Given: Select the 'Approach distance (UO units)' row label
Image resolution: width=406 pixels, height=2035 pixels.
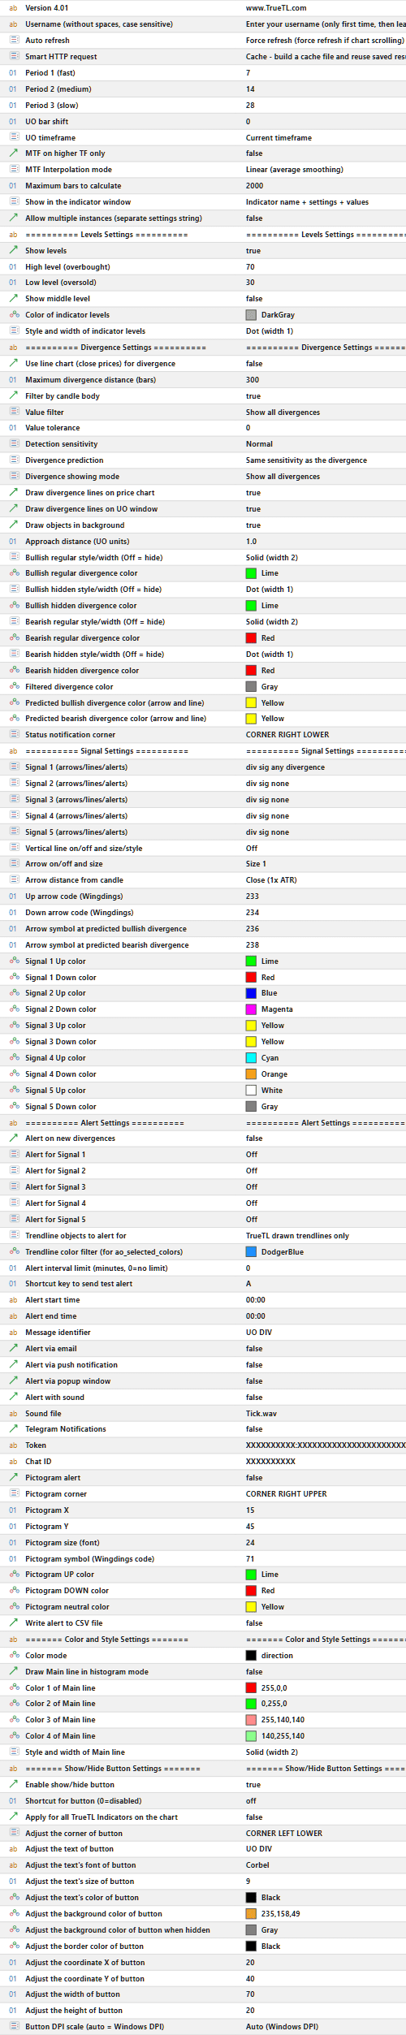Looking at the screenshot, I should pos(77,542).
